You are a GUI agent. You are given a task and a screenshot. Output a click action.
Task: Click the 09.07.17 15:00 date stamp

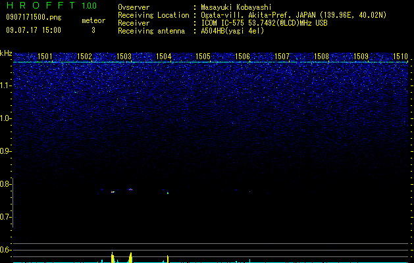(34, 30)
